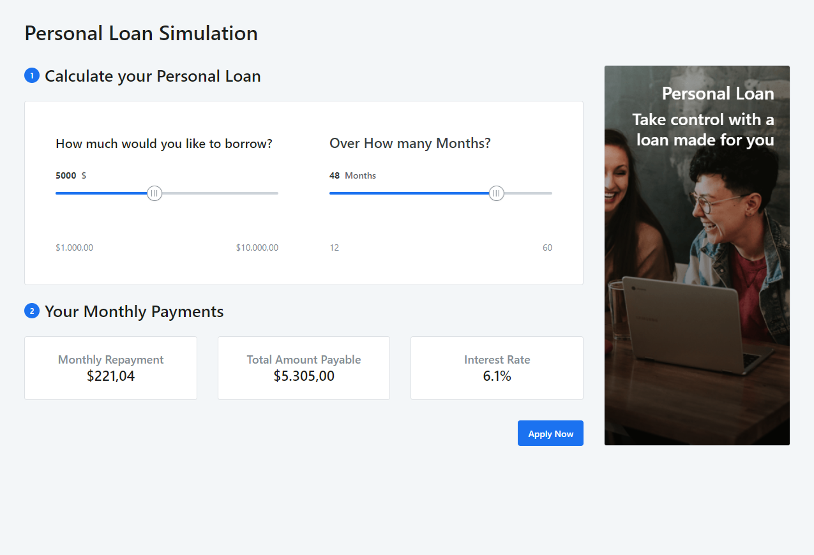The image size is (814, 555).
Task: Click the Monthly Repayment card
Action: 110,368
